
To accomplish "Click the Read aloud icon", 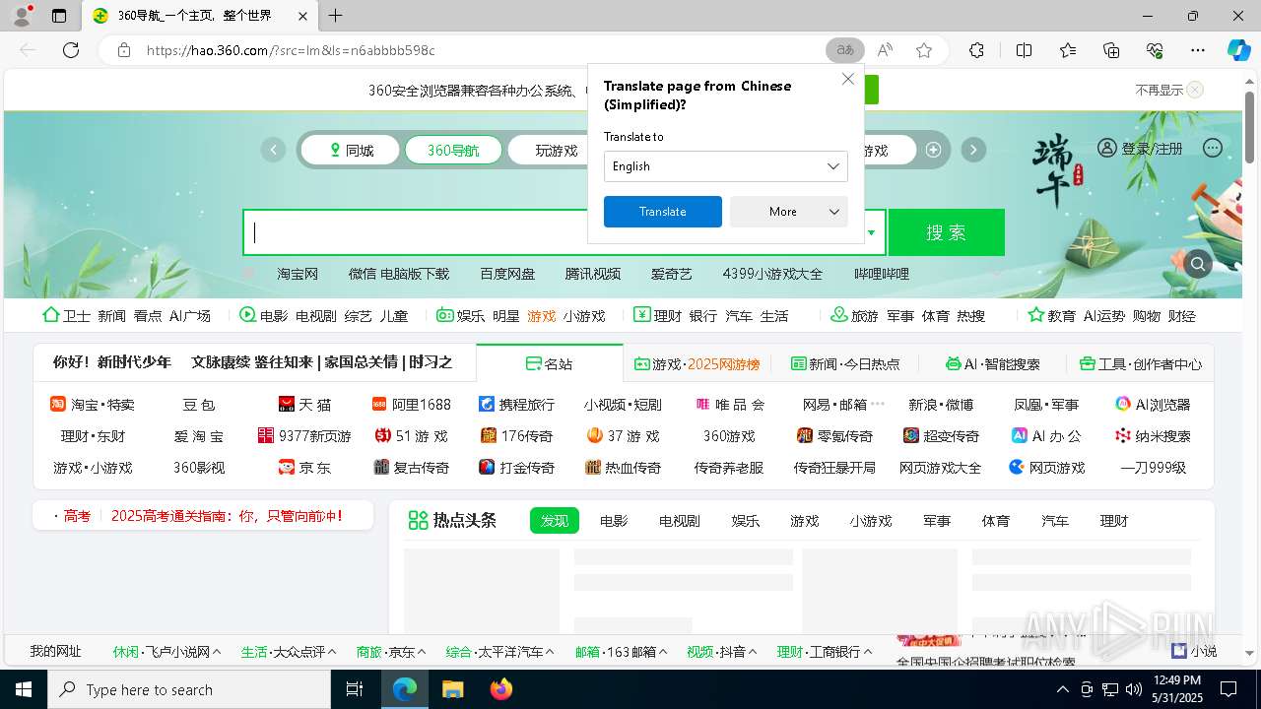I will coord(885,50).
